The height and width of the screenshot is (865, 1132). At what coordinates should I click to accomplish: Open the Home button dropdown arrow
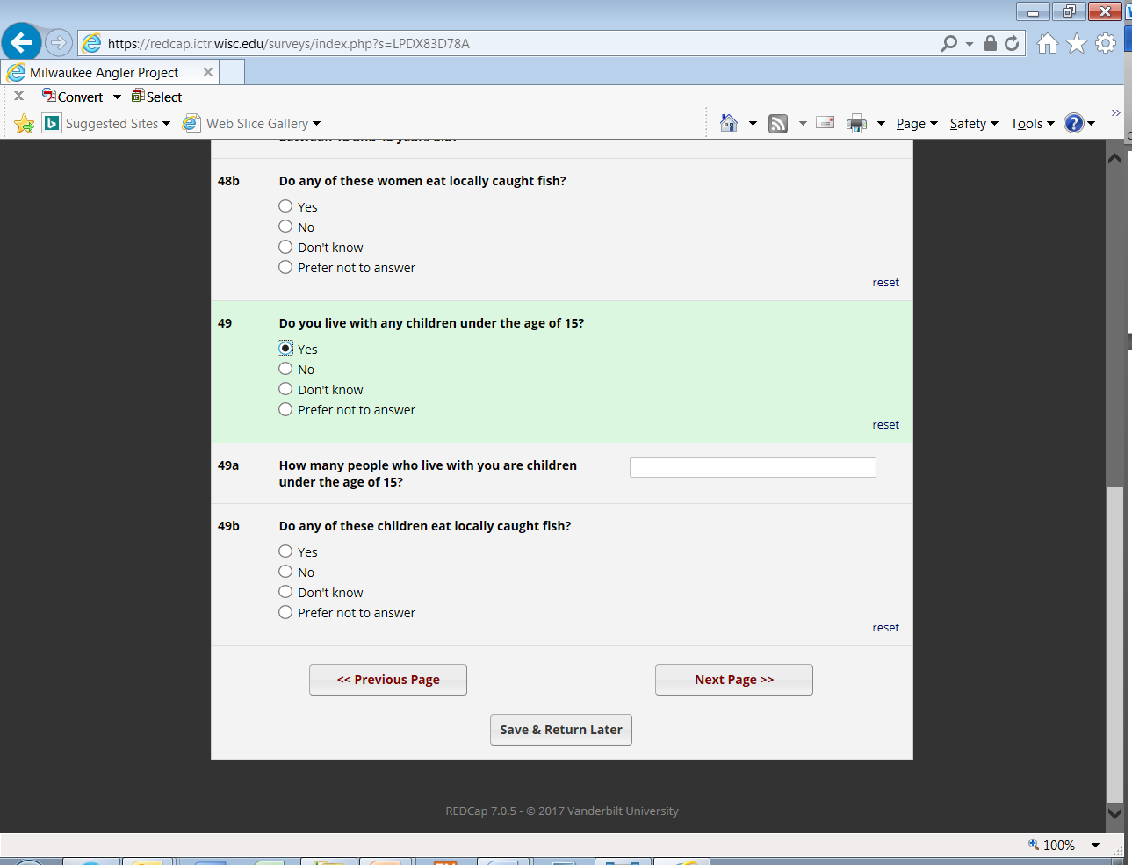pyautogui.click(x=753, y=124)
